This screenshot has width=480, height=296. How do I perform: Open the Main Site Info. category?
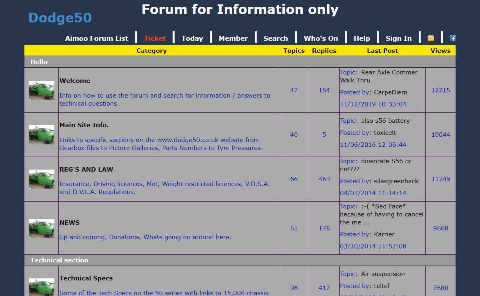(84, 125)
